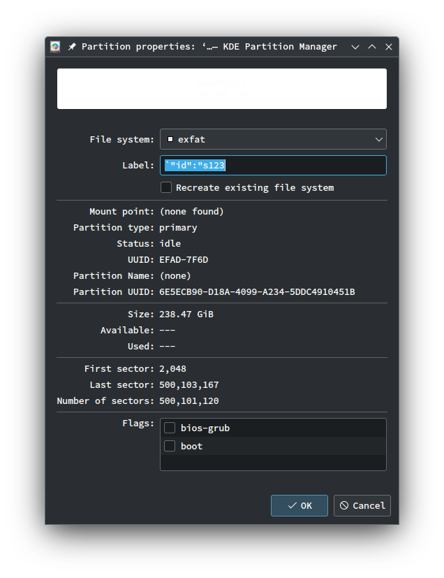Screen dimensions: 444x578
Task: Click the white square icon beside exfat
Action: pyautogui.click(x=170, y=139)
